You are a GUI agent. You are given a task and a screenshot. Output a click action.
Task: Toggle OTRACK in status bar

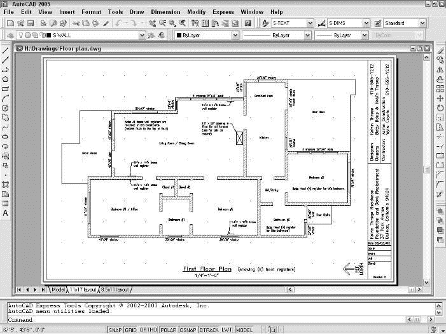pos(209,330)
